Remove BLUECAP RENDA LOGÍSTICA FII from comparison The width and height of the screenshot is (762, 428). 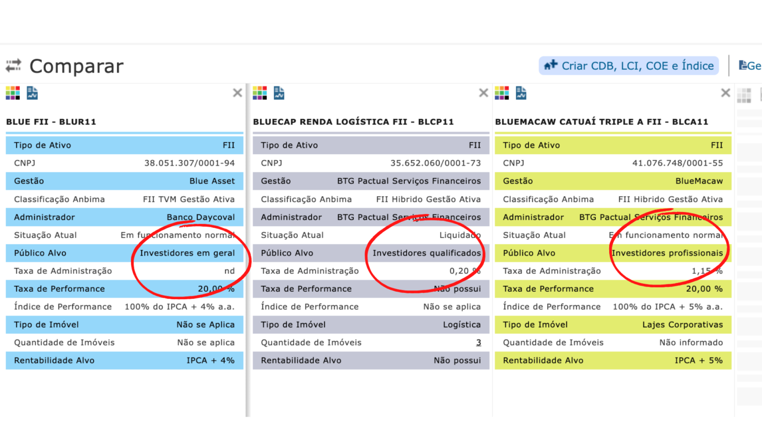coord(484,93)
